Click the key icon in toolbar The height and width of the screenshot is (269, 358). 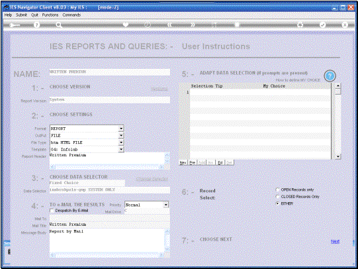15,25
